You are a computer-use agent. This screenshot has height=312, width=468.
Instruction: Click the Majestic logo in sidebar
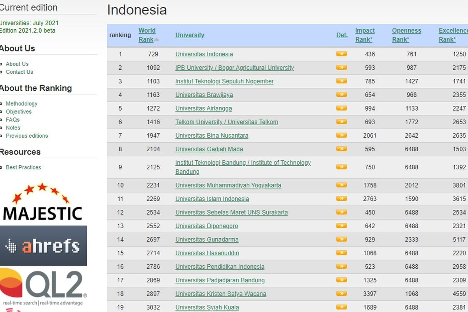pyautogui.click(x=42, y=202)
